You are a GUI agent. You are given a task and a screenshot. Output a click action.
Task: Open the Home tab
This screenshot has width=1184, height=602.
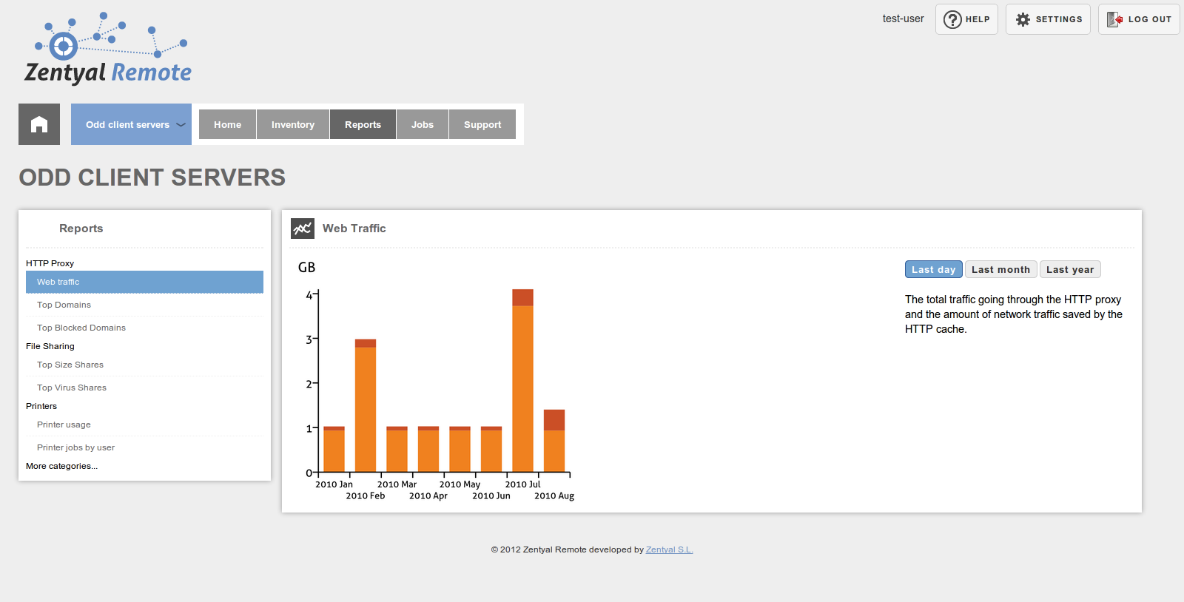[x=227, y=124]
